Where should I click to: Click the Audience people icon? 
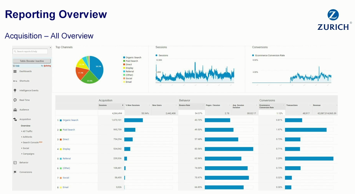pyautogui.click(x=15, y=110)
